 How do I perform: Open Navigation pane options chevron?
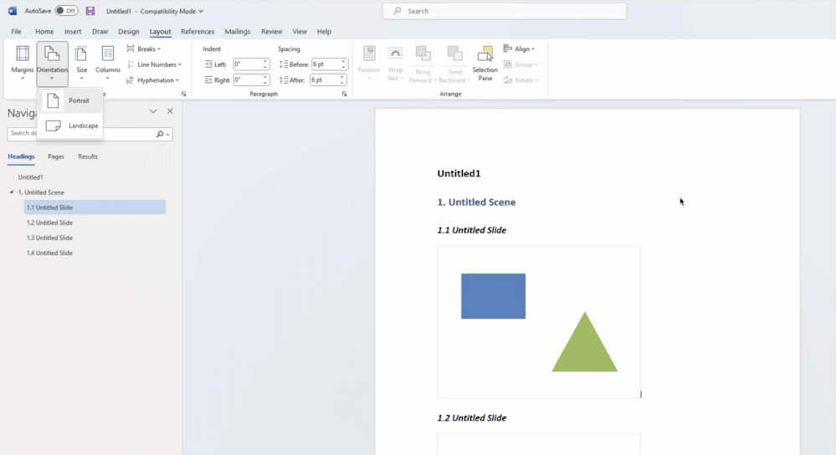point(153,111)
